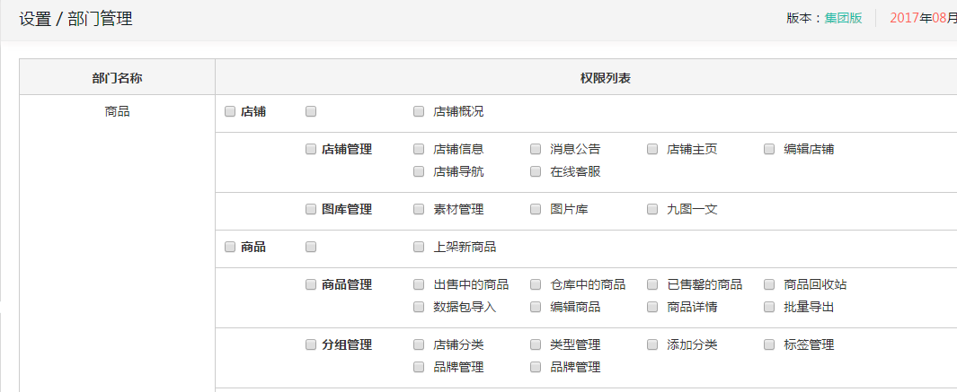Toggle the 在线客服 checkbox
This screenshot has width=957, height=392.
(536, 172)
